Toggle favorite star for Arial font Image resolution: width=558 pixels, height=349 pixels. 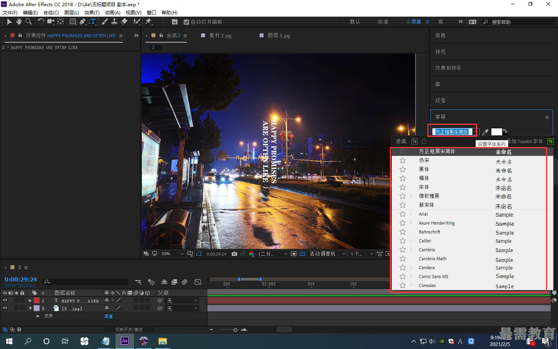403,214
